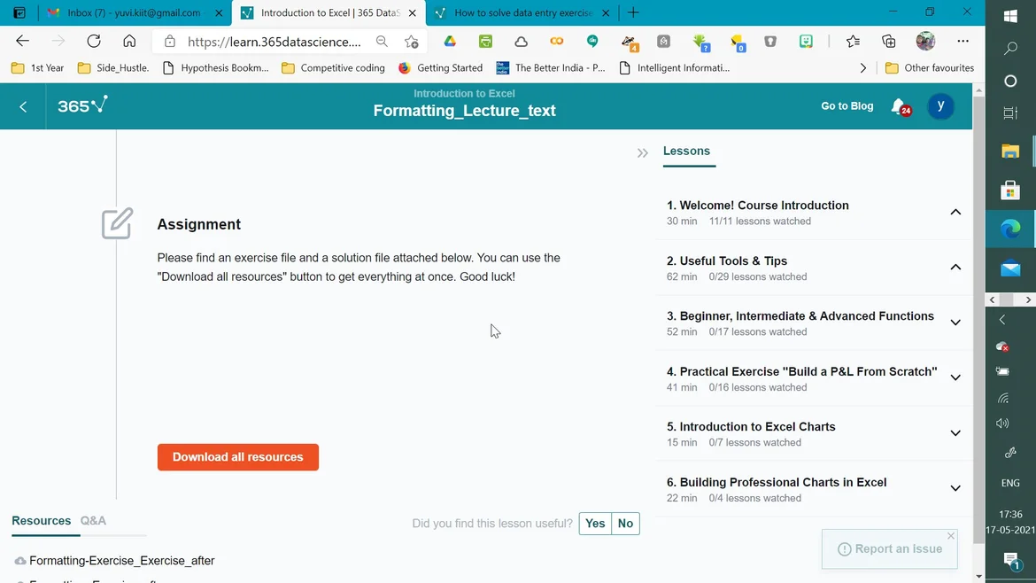1036x583 pixels.
Task: Open the Go to Blog link
Action: [x=847, y=106]
